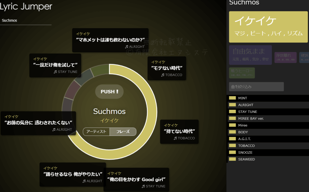Open the マホメットは誰も救わないのか? phrase card
Image resolution: width=309 pixels, height=192 pixels.
110,40
